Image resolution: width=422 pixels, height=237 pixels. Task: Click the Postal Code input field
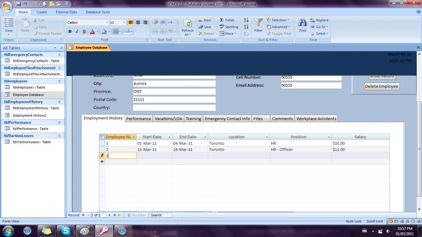pos(174,100)
